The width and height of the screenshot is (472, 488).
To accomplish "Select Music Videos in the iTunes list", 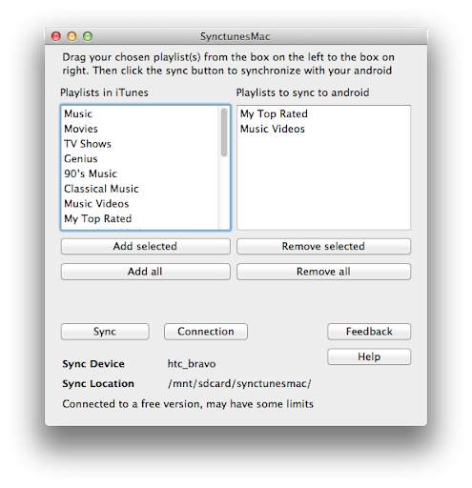I will (140, 203).
